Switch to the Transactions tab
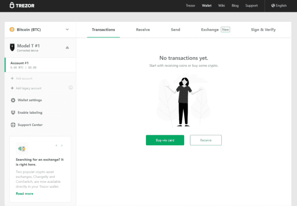The height and width of the screenshot is (206, 297). tap(103, 30)
